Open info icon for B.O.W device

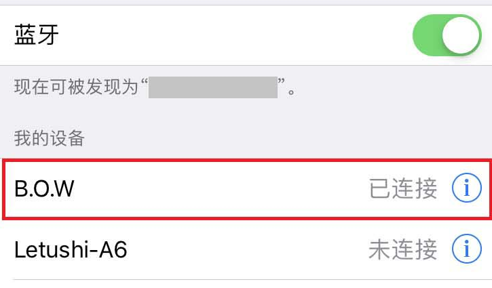pyautogui.click(x=467, y=188)
